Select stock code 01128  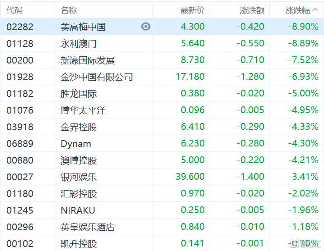tap(20, 43)
